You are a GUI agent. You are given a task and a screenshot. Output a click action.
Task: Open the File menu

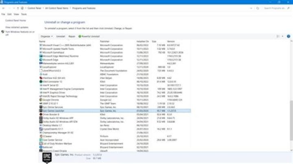coord(3,14)
